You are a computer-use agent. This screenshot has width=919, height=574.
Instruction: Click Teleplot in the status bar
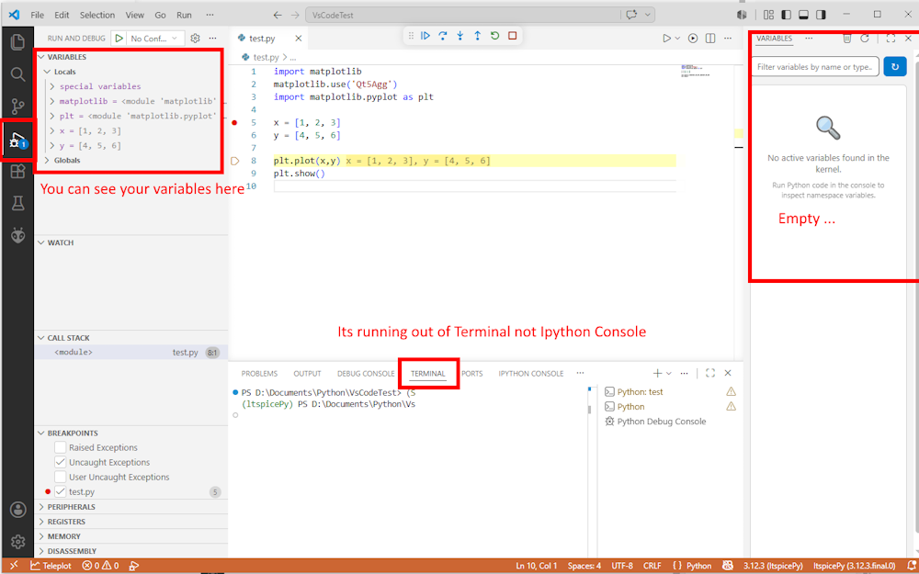[x=51, y=566]
